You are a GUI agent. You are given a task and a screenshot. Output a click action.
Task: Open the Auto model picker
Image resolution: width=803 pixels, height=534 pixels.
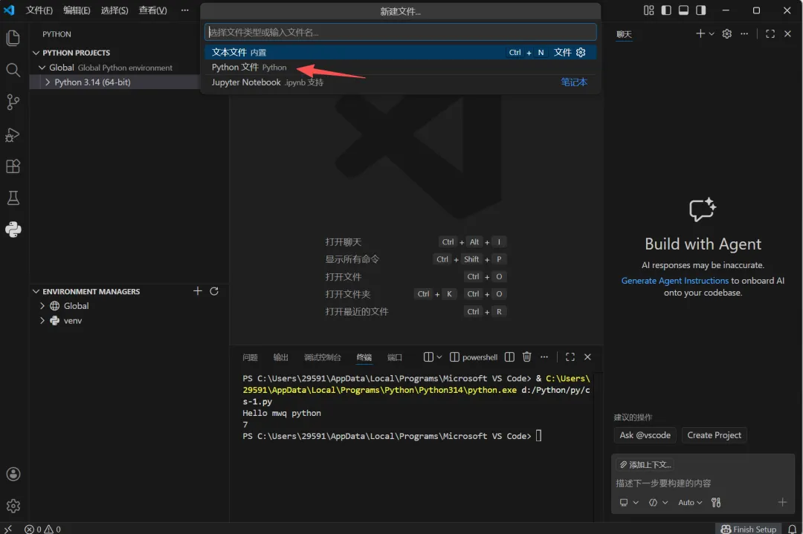click(690, 502)
